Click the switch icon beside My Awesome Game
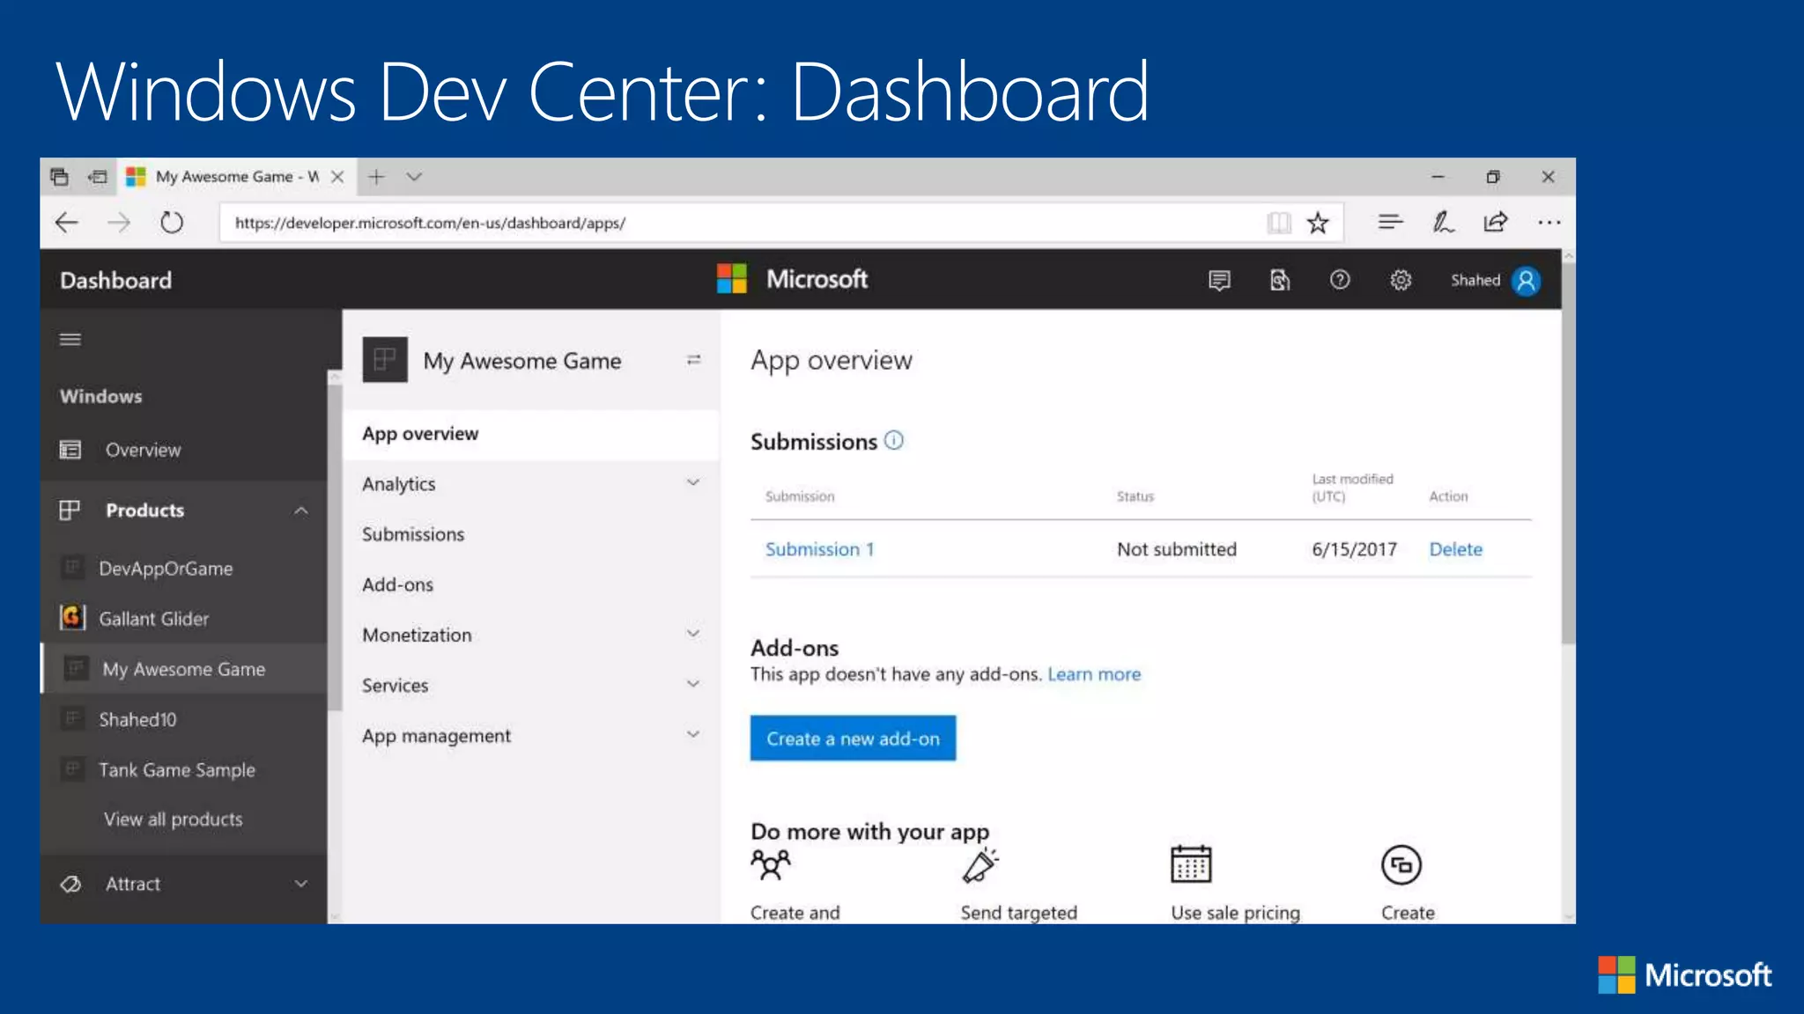1804x1014 pixels. pyautogui.click(x=694, y=360)
